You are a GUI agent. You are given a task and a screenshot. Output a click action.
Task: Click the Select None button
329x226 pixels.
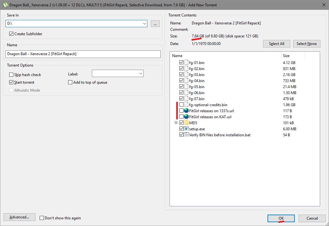[306, 44]
